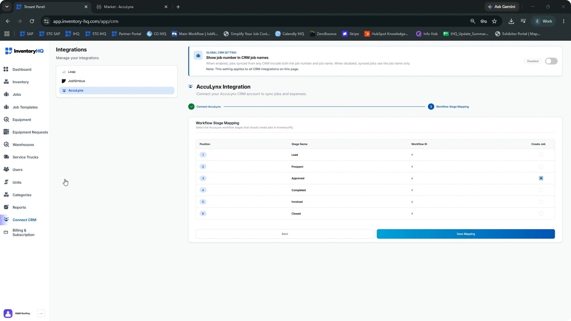Screen dimensions: 571x321
Task: Open Equipment Requests in sidebar
Action: (25, 132)
